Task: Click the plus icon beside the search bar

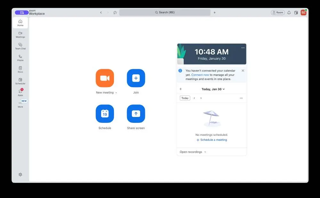Action: 214,12
